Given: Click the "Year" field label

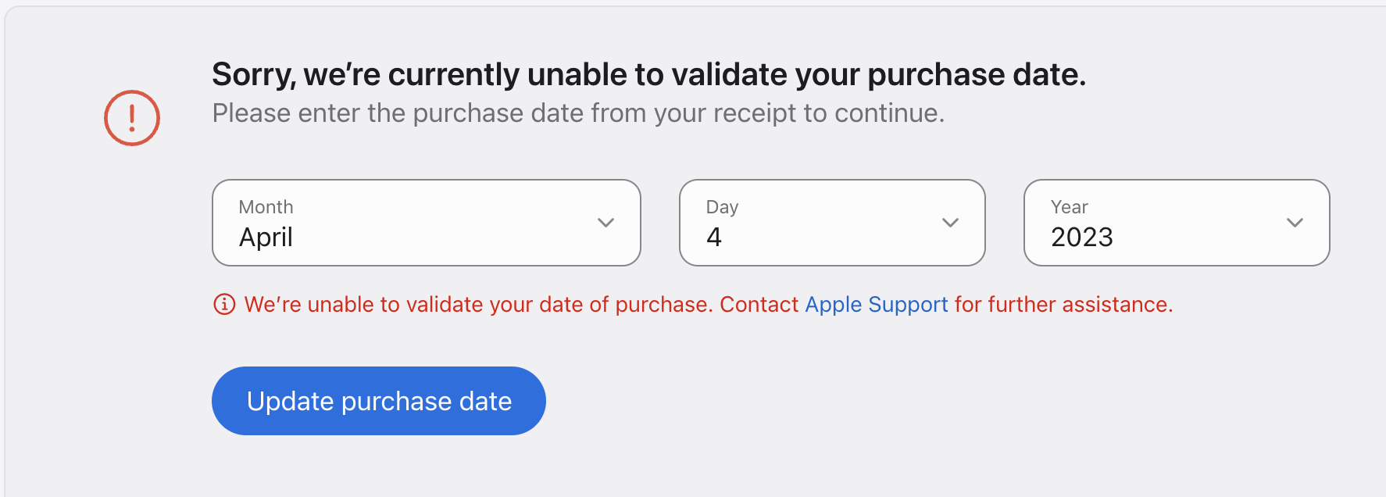Looking at the screenshot, I should point(1069,207).
